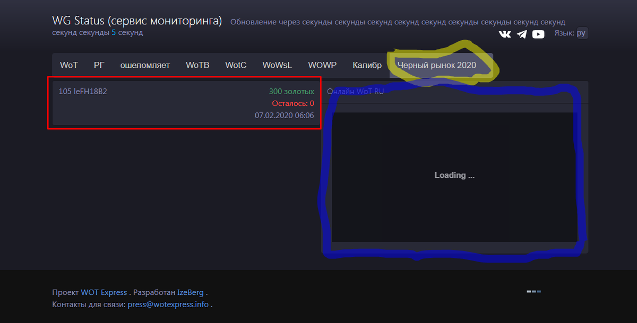Follow the WOT Express link
The width and height of the screenshot is (637, 323).
click(104, 292)
